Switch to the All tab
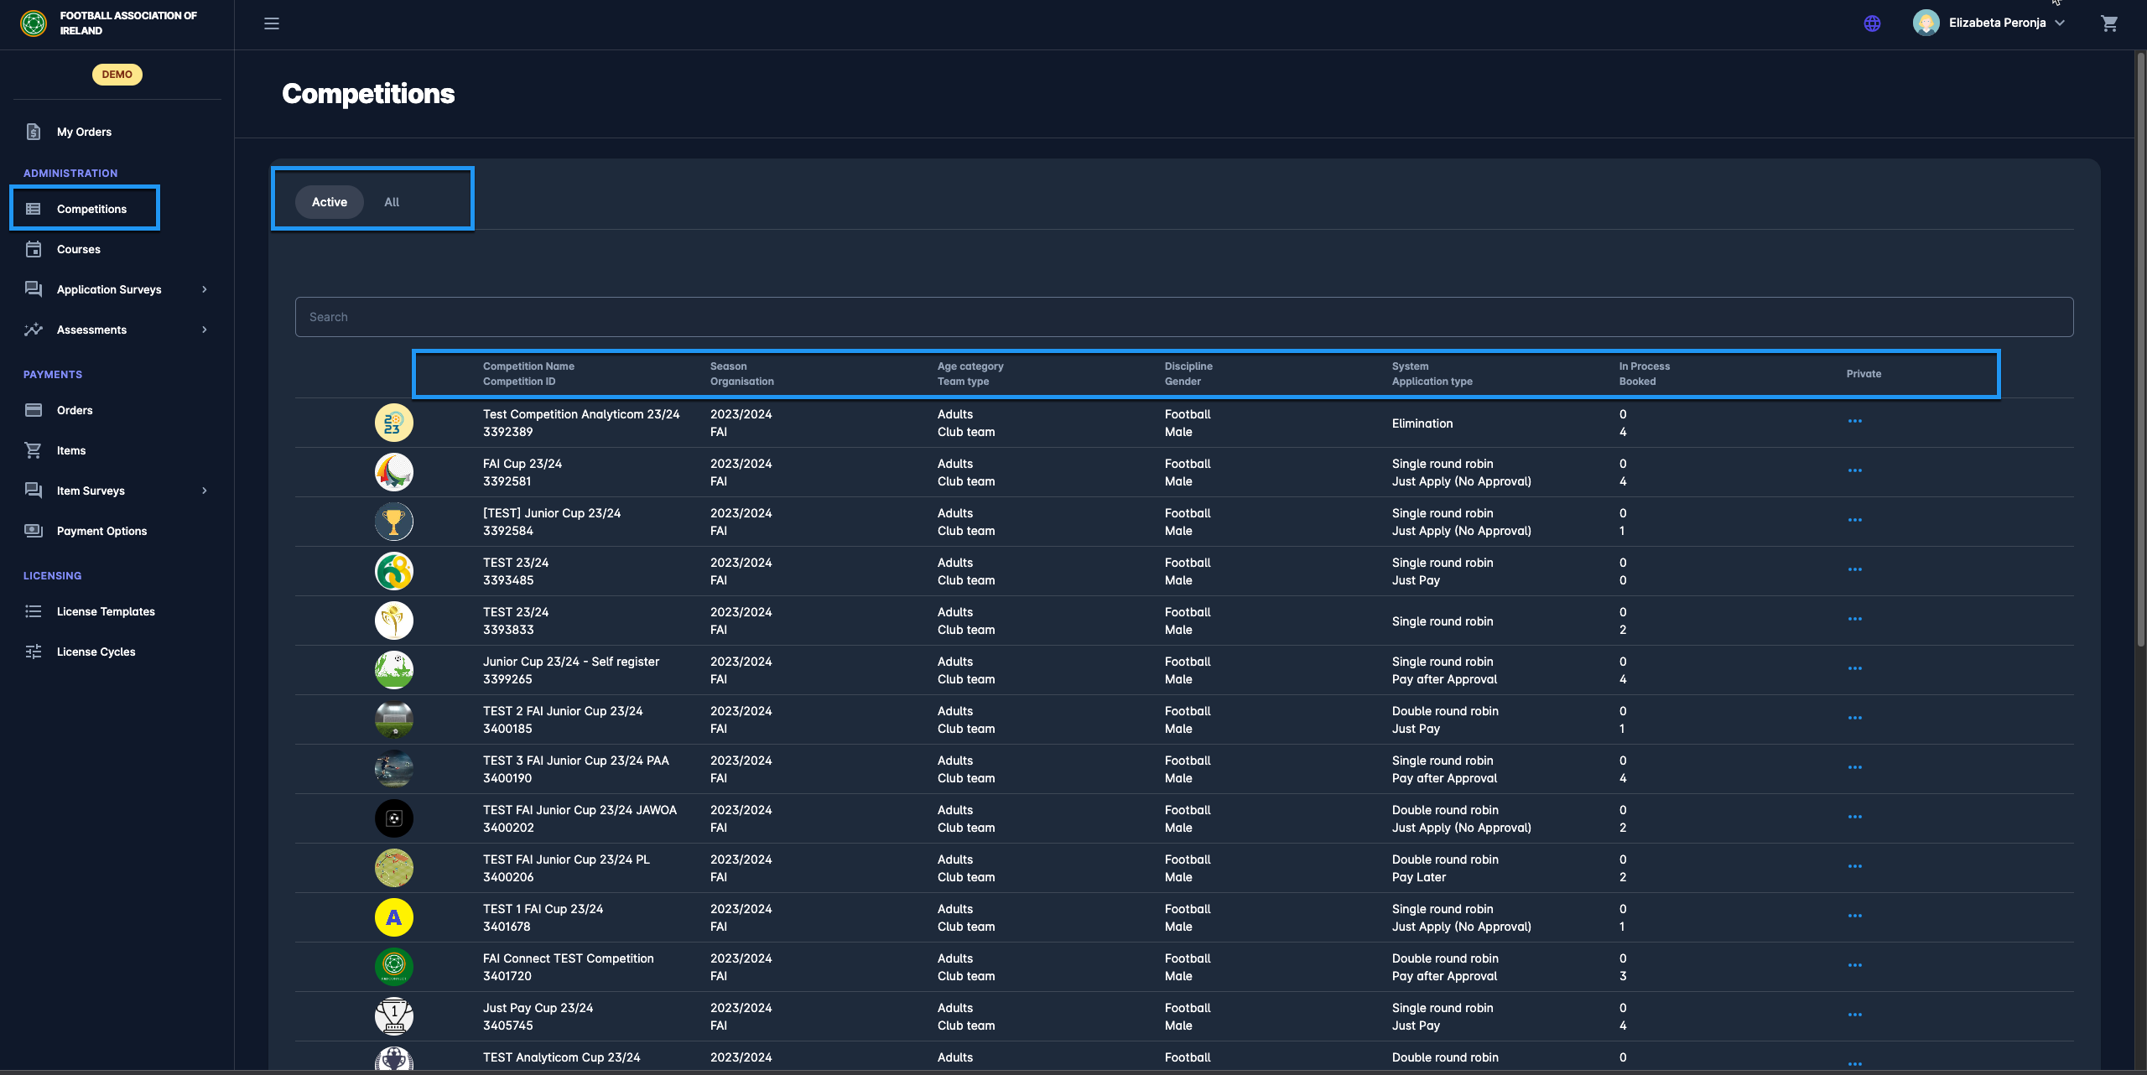This screenshot has width=2147, height=1075. 392,202
